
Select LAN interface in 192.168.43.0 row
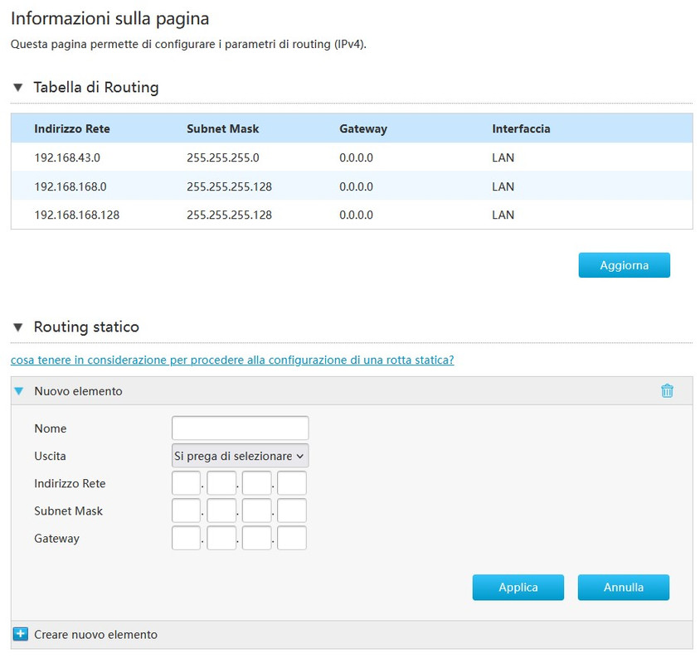click(x=503, y=157)
